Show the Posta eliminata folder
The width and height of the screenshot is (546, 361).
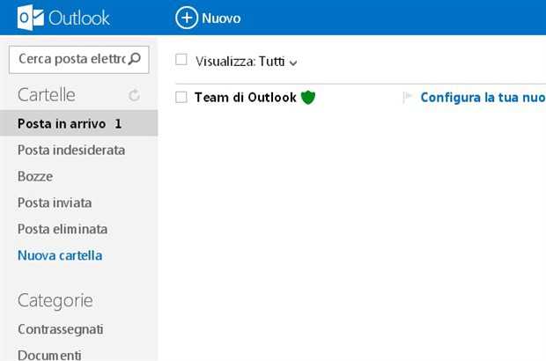[x=63, y=229]
